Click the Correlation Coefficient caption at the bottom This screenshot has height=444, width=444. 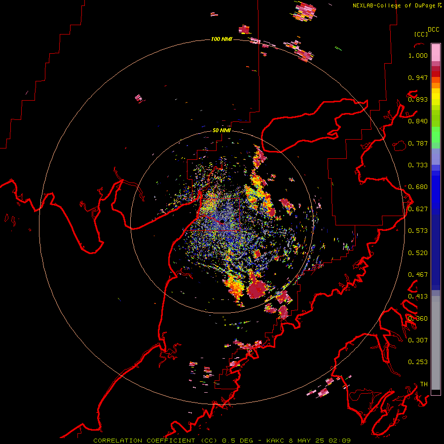tap(222, 441)
